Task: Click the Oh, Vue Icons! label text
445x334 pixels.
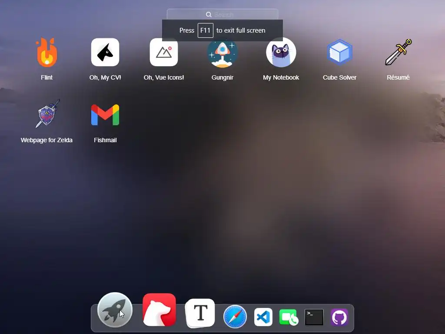Action: coord(164,77)
